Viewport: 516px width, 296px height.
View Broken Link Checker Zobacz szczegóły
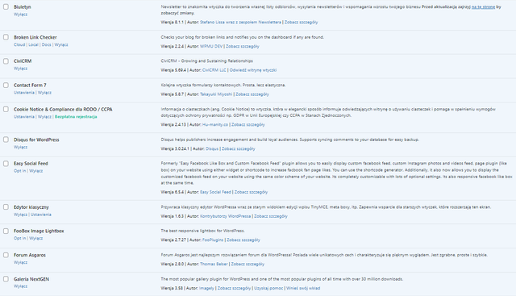243,47
